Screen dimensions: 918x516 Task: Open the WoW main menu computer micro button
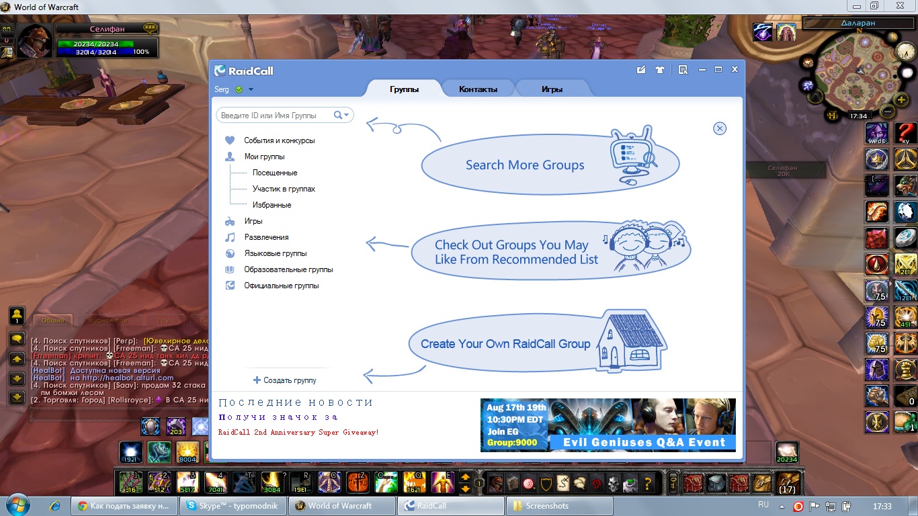(x=630, y=482)
